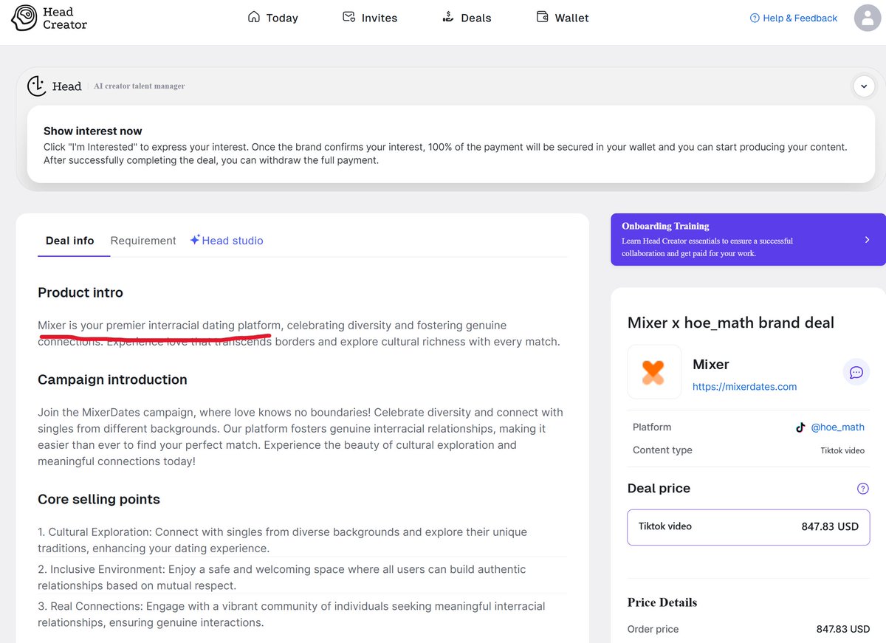The image size is (886, 643).
Task: Open the user profile avatar
Action: coord(868,18)
